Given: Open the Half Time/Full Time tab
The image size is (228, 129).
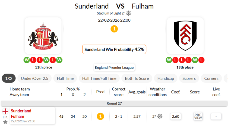Looking at the screenshot, I should (99, 78).
